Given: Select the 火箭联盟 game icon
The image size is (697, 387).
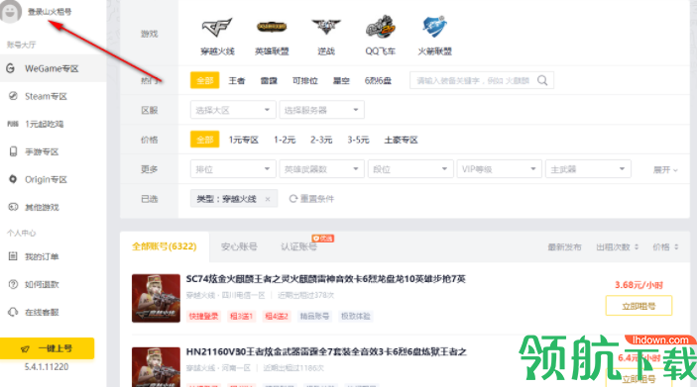Looking at the screenshot, I should (434, 27).
